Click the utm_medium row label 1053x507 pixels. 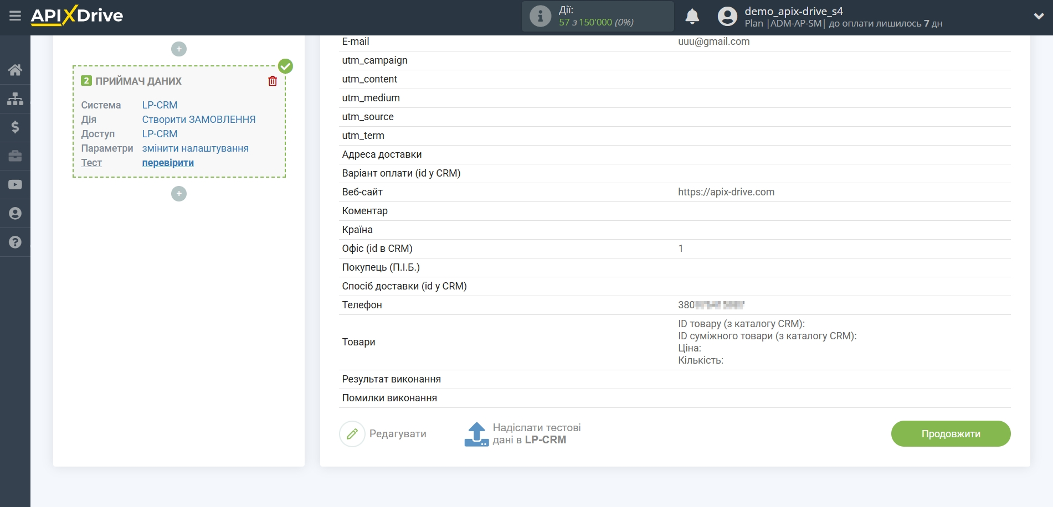point(371,98)
